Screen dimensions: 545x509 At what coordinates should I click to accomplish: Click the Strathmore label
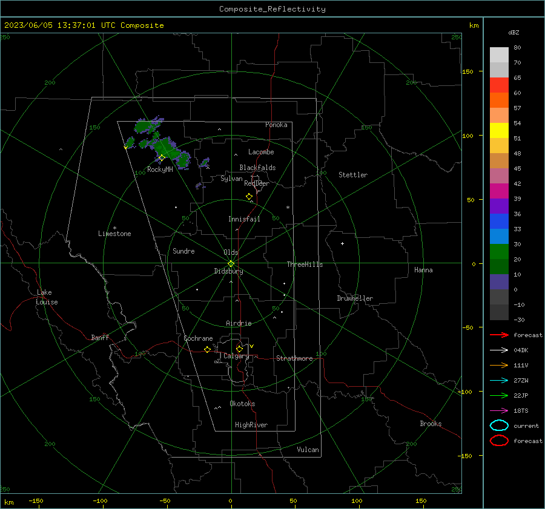(x=294, y=358)
